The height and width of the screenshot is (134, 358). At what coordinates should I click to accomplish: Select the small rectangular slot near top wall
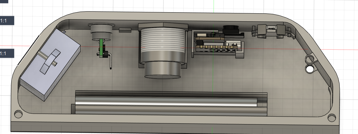[125, 30]
